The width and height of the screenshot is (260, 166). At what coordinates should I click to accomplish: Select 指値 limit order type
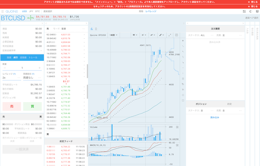coord(9,57)
